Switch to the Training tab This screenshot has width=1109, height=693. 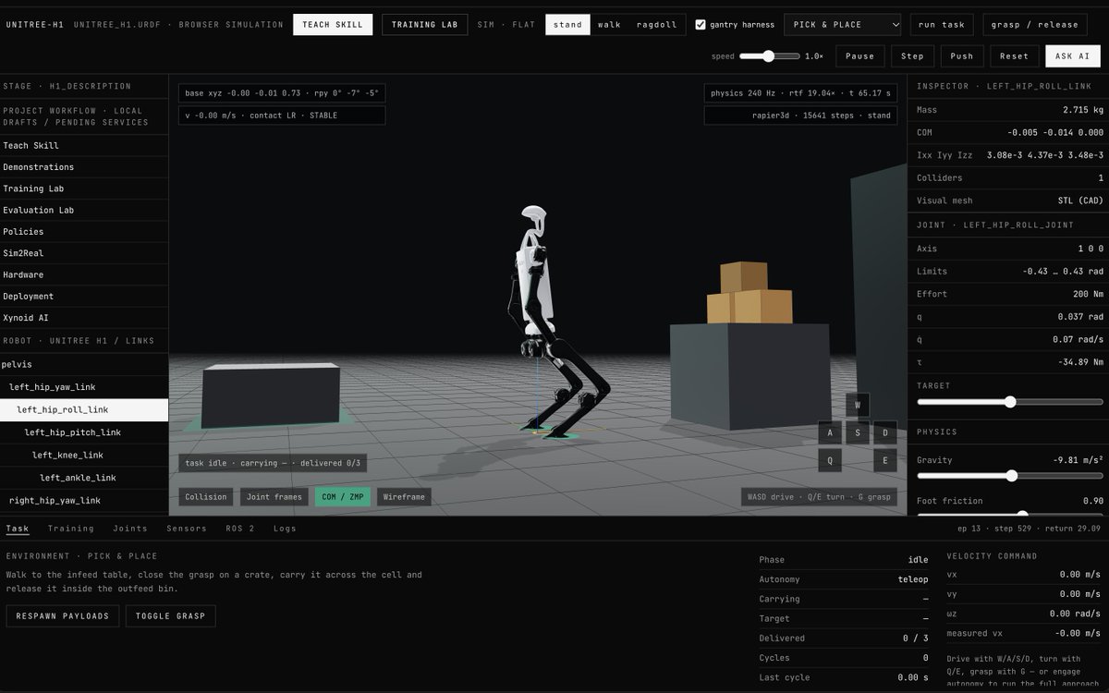coord(71,529)
